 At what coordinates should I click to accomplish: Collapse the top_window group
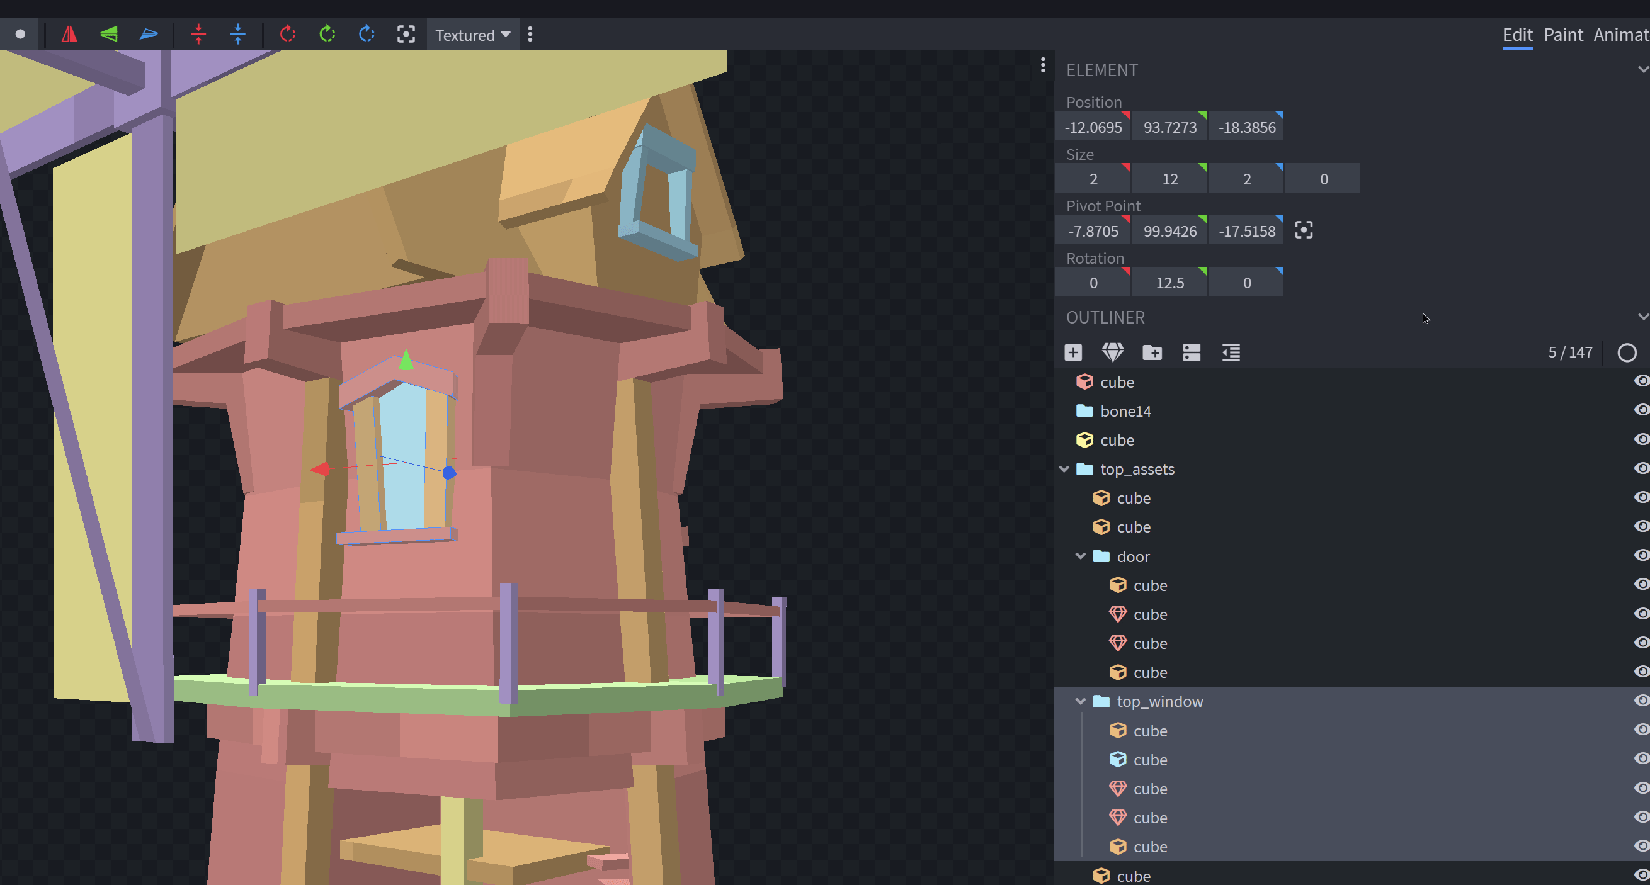click(1081, 701)
